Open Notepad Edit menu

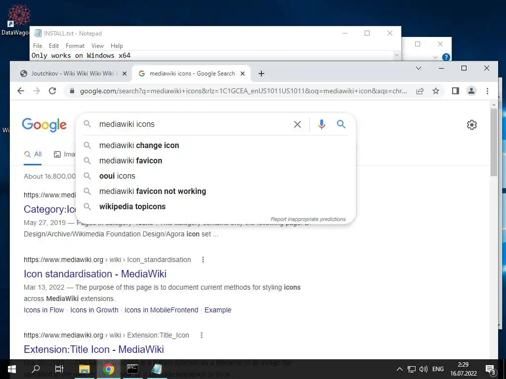point(54,46)
